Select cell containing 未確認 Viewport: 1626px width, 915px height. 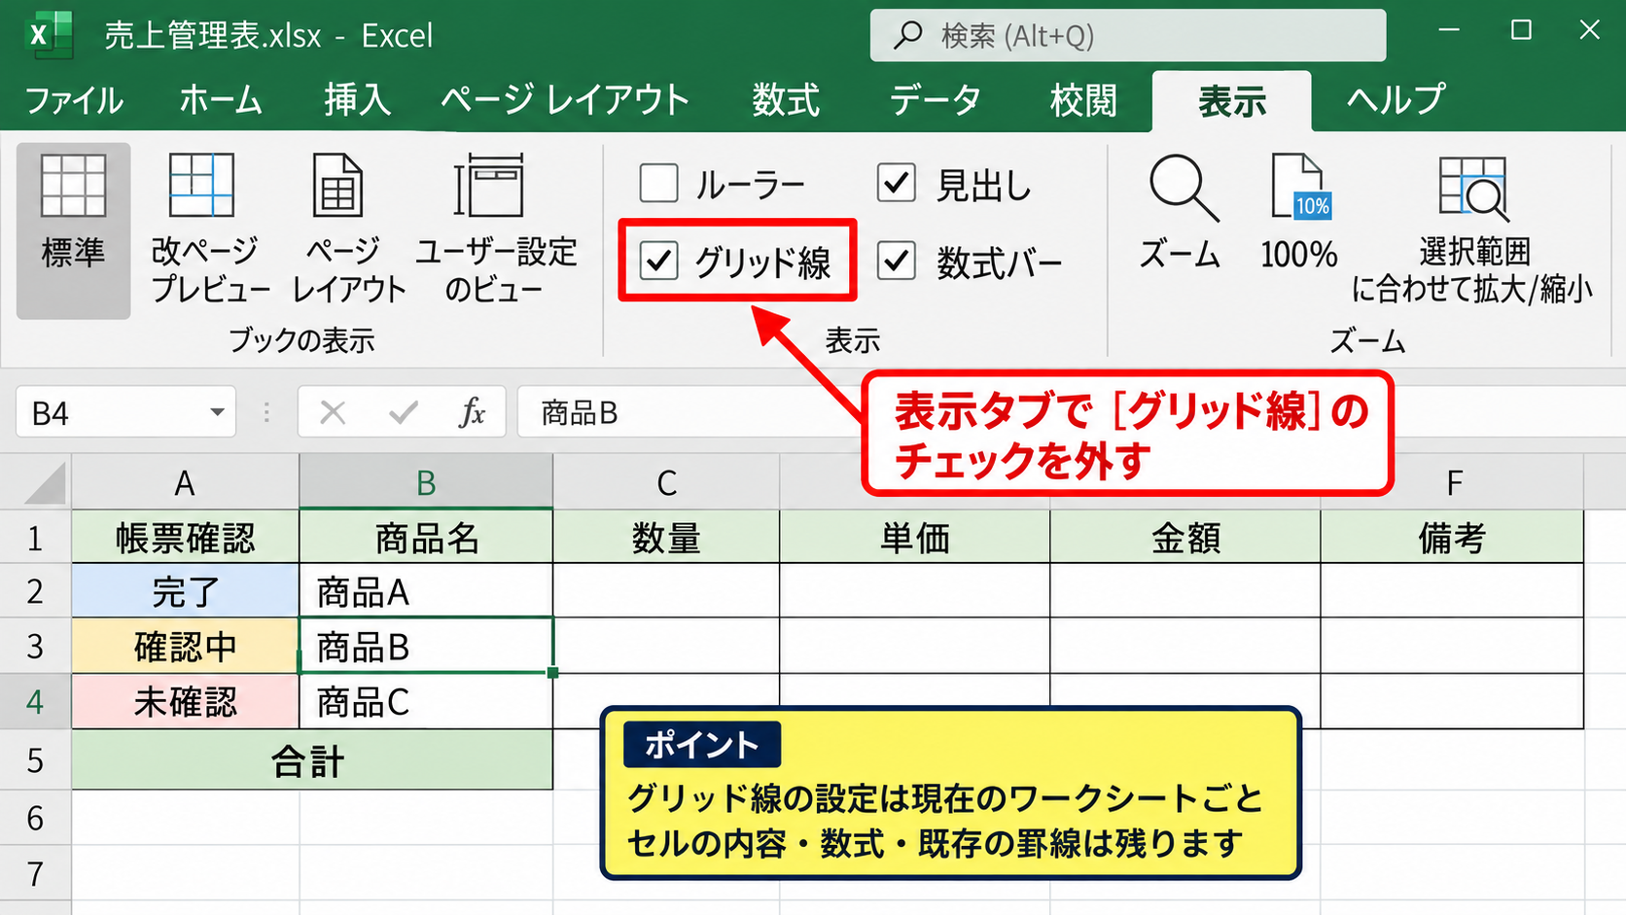[185, 702]
